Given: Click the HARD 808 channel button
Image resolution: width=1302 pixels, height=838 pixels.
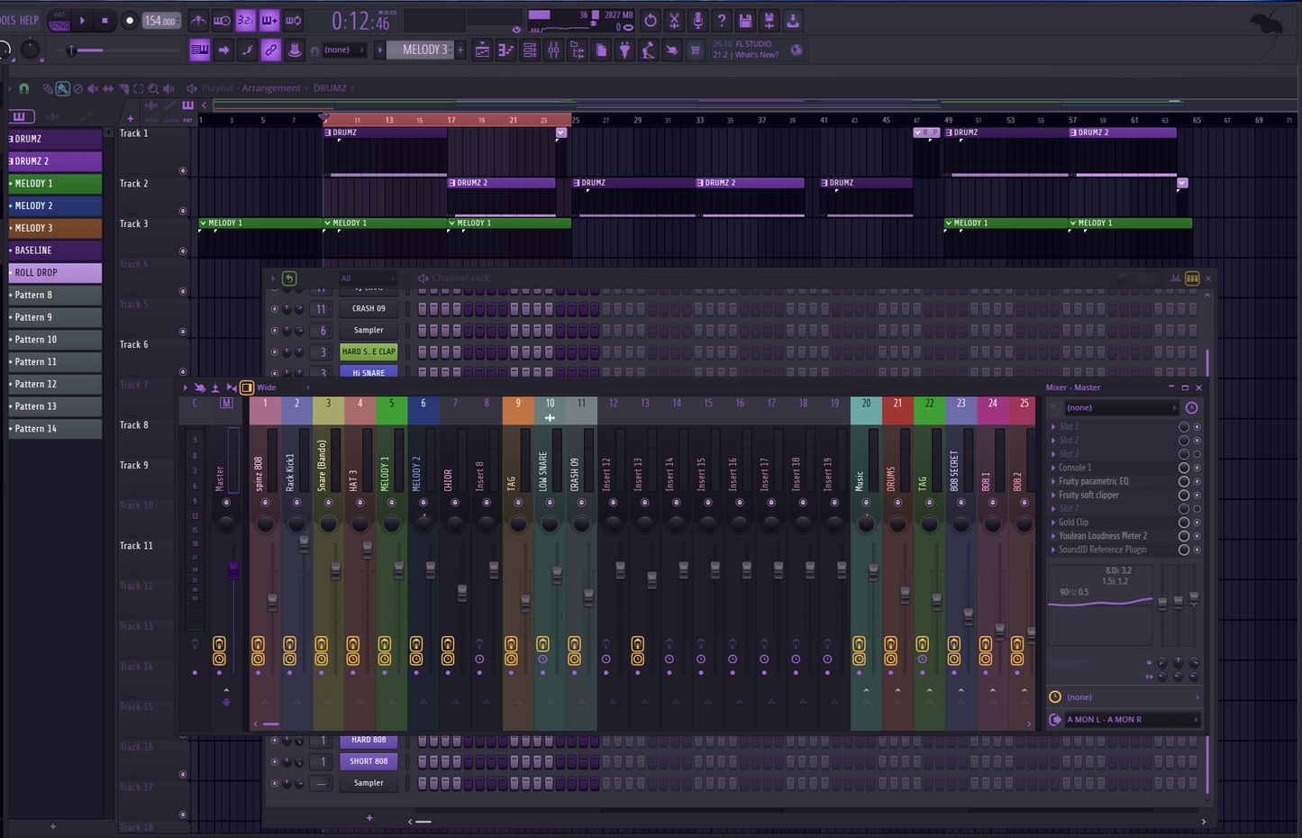Looking at the screenshot, I should 369,740.
